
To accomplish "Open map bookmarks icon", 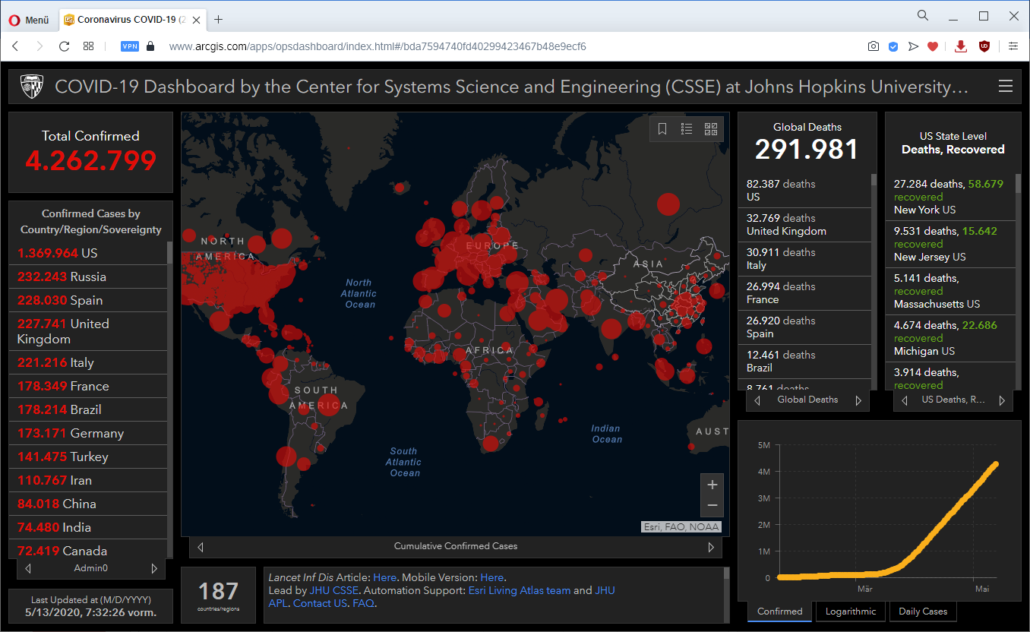I will point(662,129).
